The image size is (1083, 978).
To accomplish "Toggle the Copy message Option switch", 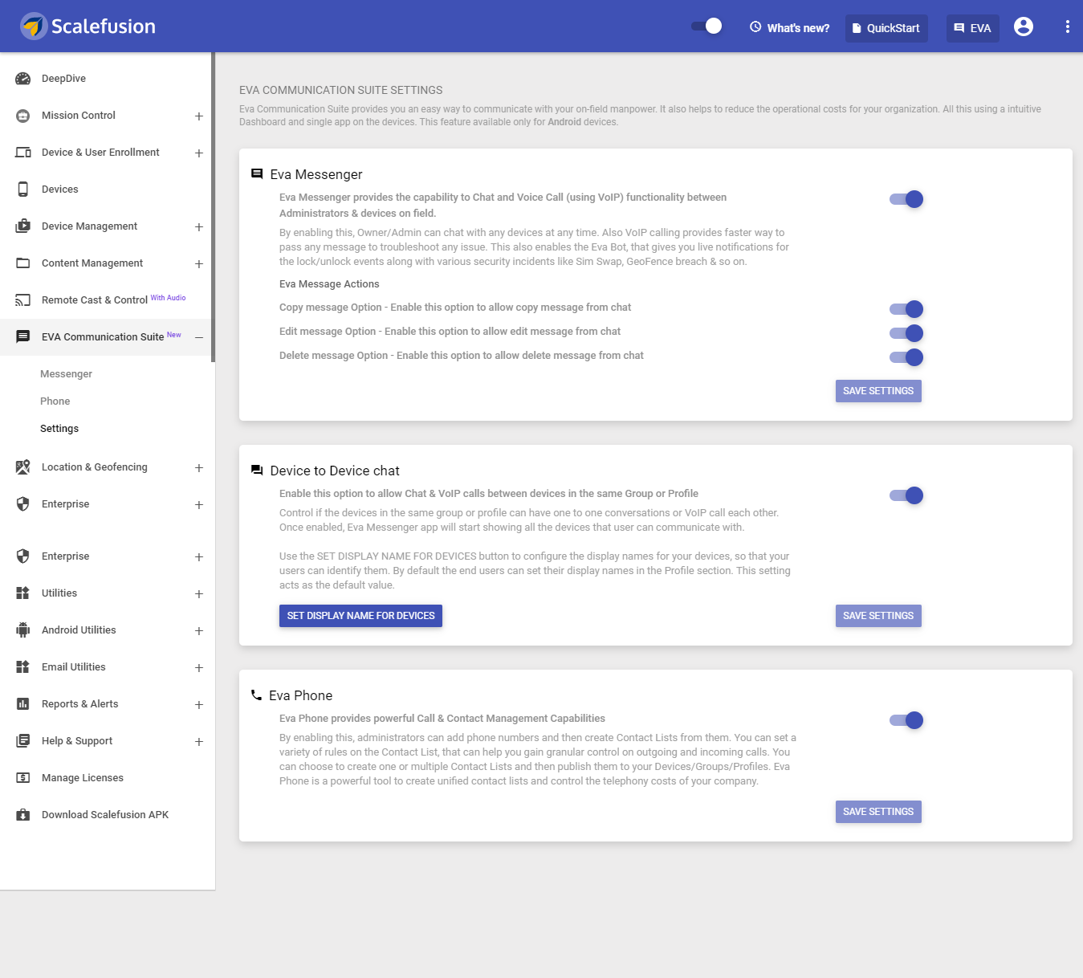I will (x=906, y=309).
